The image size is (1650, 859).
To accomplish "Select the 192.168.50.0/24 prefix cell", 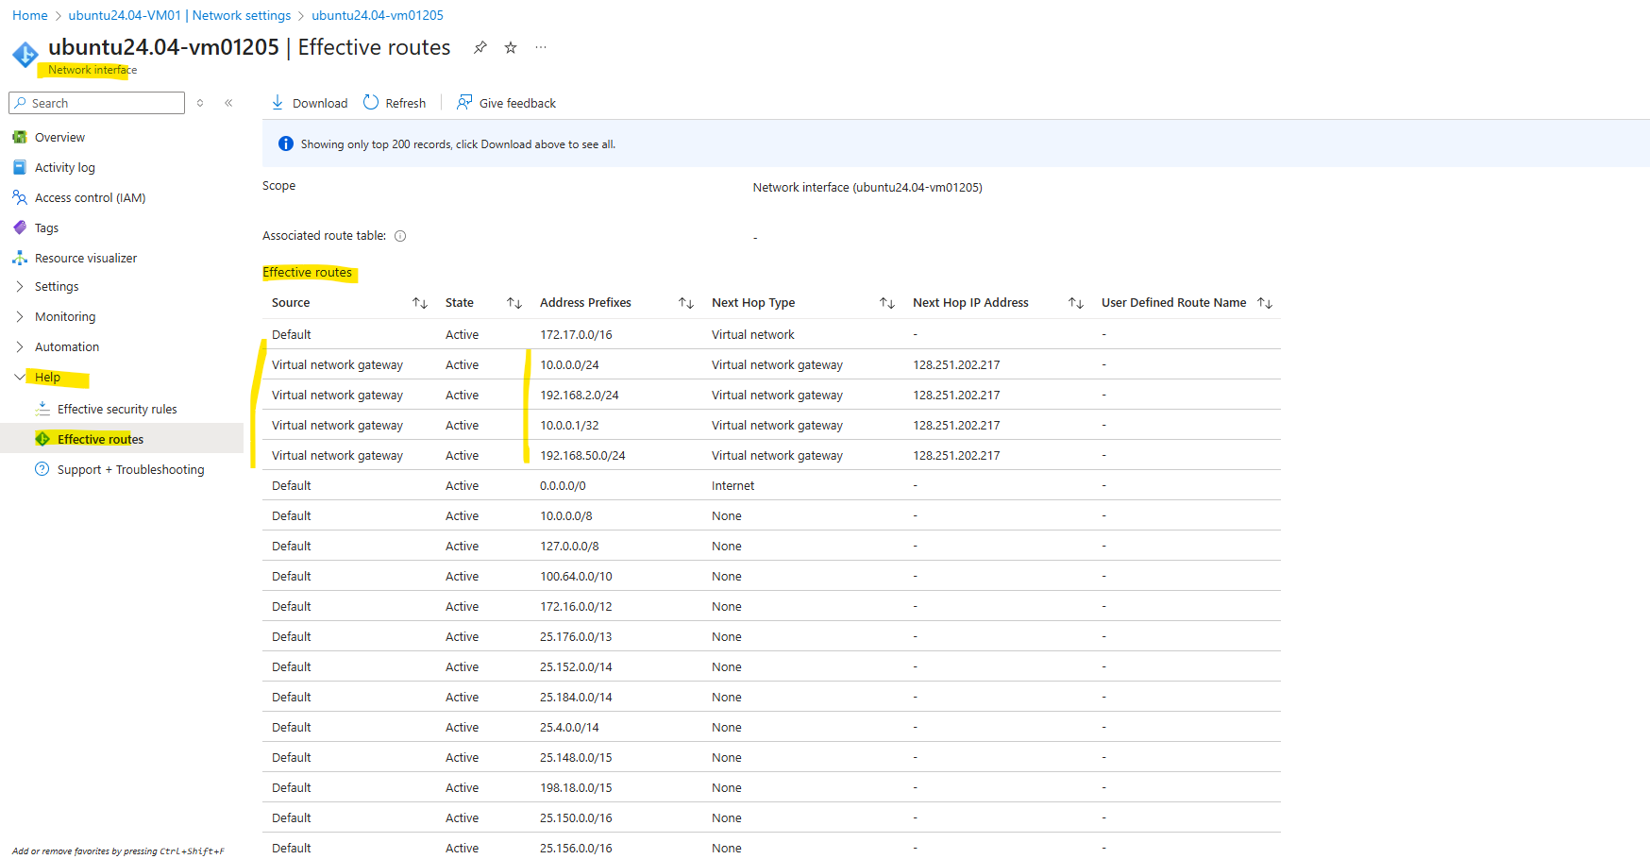I will [582, 456].
